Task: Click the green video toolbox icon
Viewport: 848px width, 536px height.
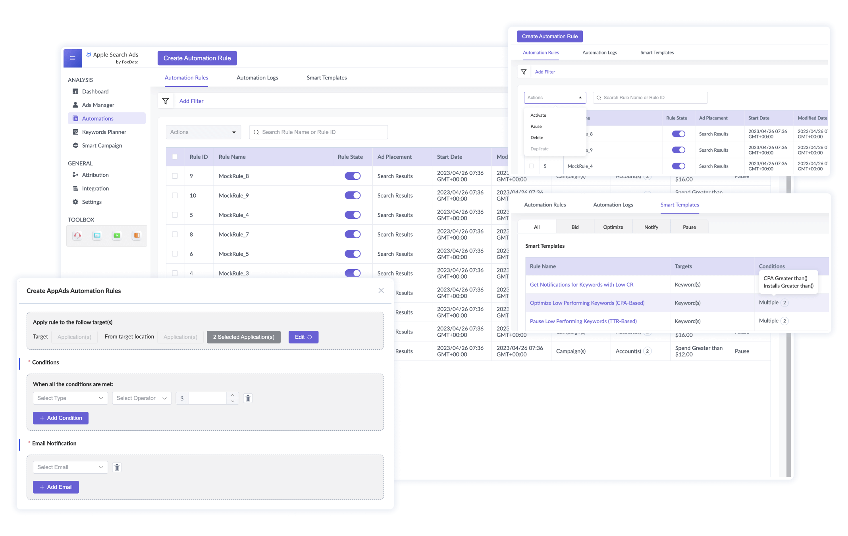Action: (x=117, y=235)
